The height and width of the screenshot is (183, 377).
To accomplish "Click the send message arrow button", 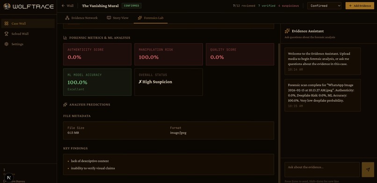I will click(368, 169).
